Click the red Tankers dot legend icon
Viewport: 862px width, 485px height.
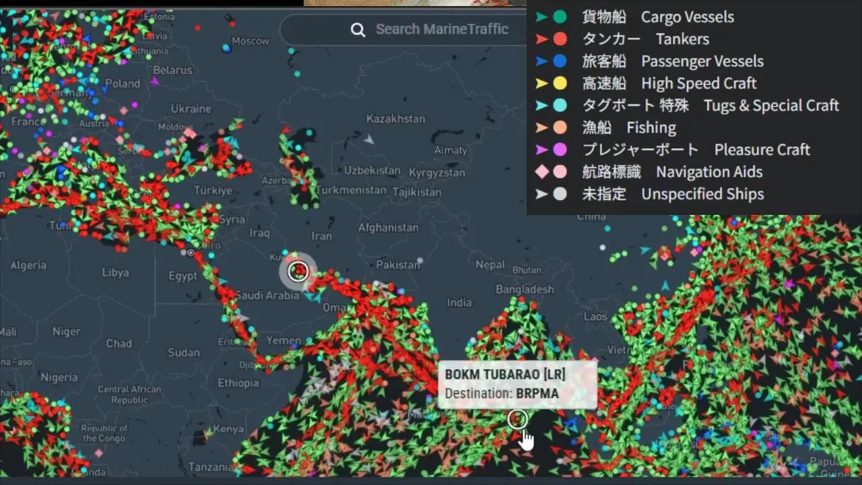pos(560,39)
